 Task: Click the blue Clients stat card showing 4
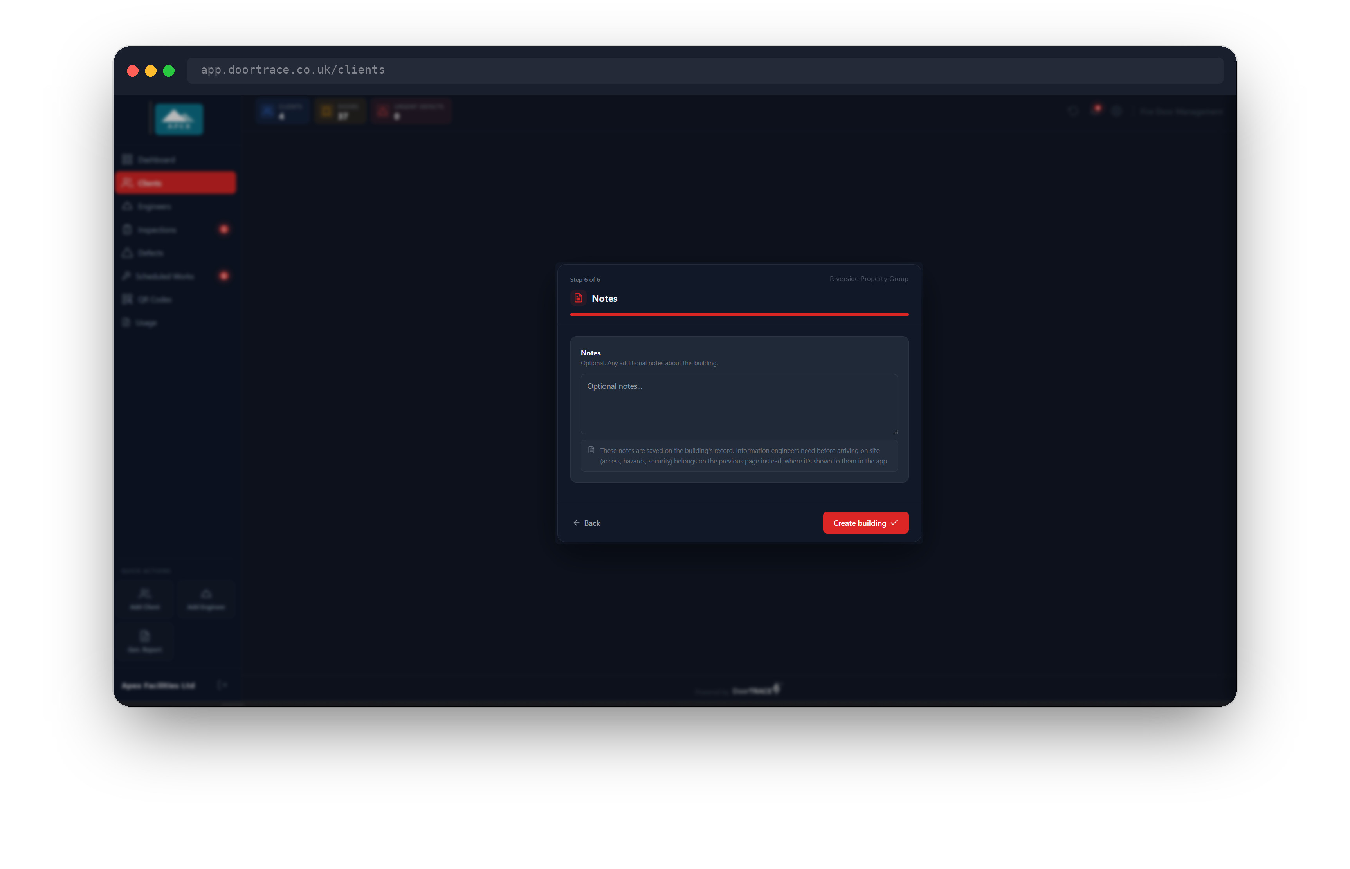[x=283, y=111]
